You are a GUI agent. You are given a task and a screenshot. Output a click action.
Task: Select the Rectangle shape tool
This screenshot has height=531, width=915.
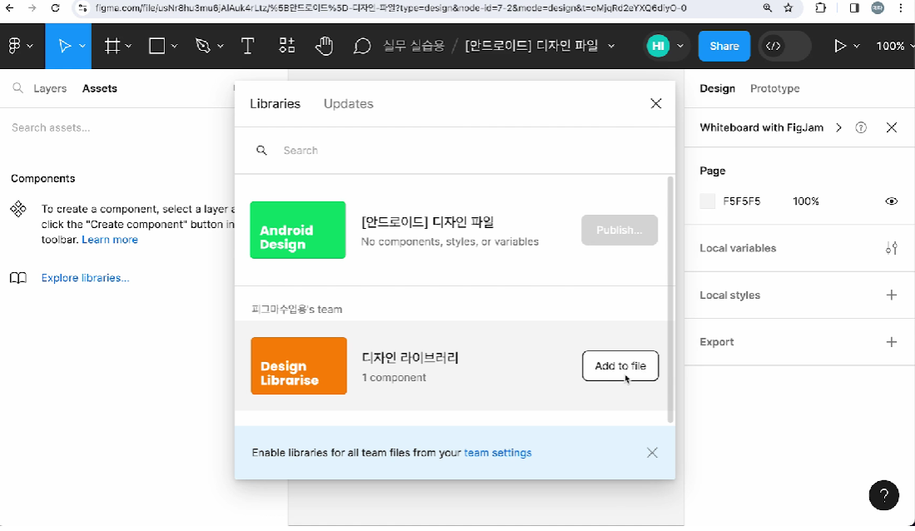[157, 46]
